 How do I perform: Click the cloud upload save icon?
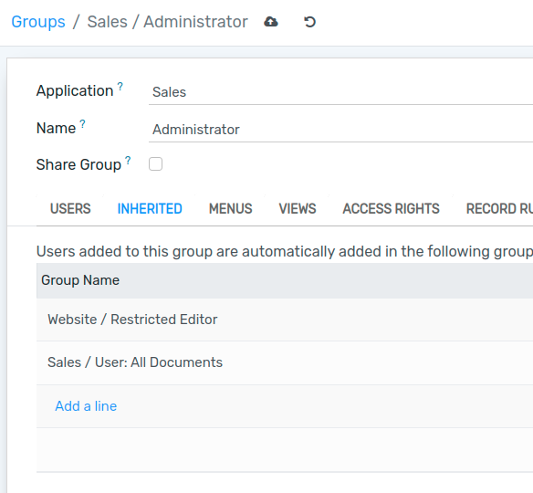click(271, 22)
